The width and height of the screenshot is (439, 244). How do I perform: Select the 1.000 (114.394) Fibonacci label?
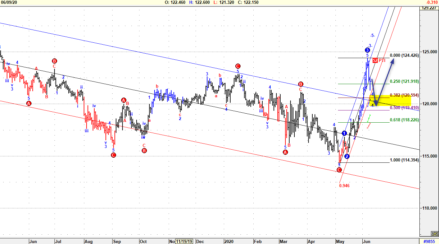[x=404, y=160]
